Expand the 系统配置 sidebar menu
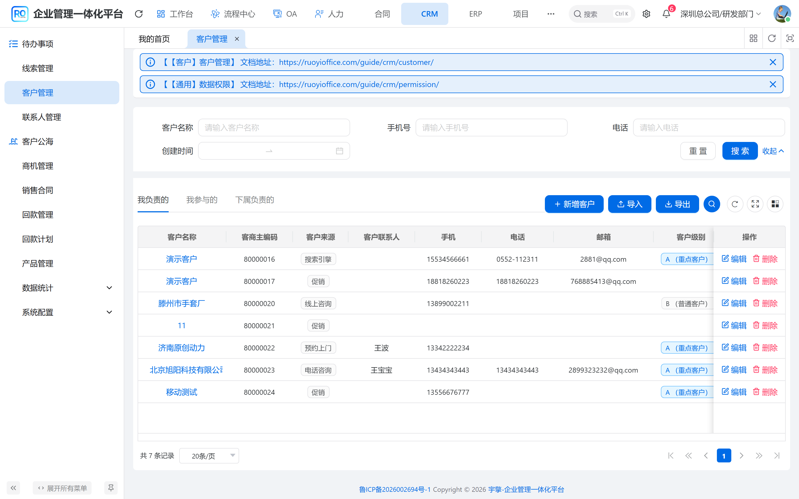799x499 pixels. 62,312
